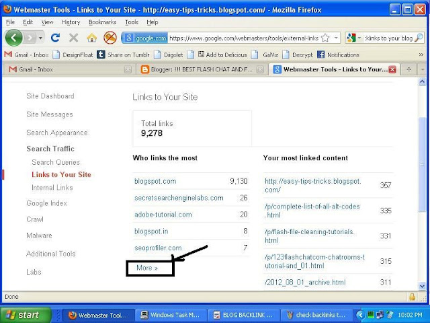Open Site Messages in the sidebar
The width and height of the screenshot is (430, 323).
coord(50,114)
